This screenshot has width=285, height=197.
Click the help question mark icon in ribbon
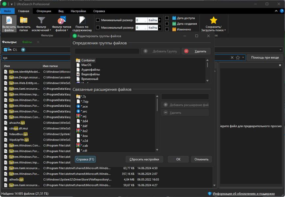coord(282,11)
